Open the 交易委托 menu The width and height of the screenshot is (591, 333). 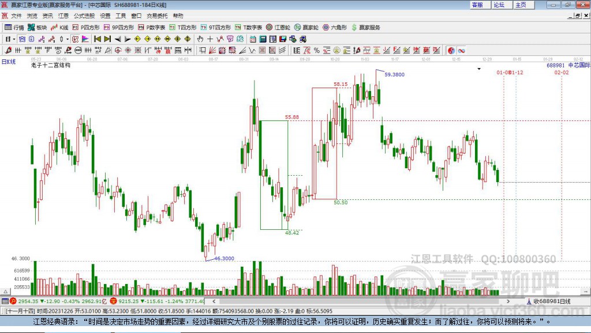click(x=157, y=16)
